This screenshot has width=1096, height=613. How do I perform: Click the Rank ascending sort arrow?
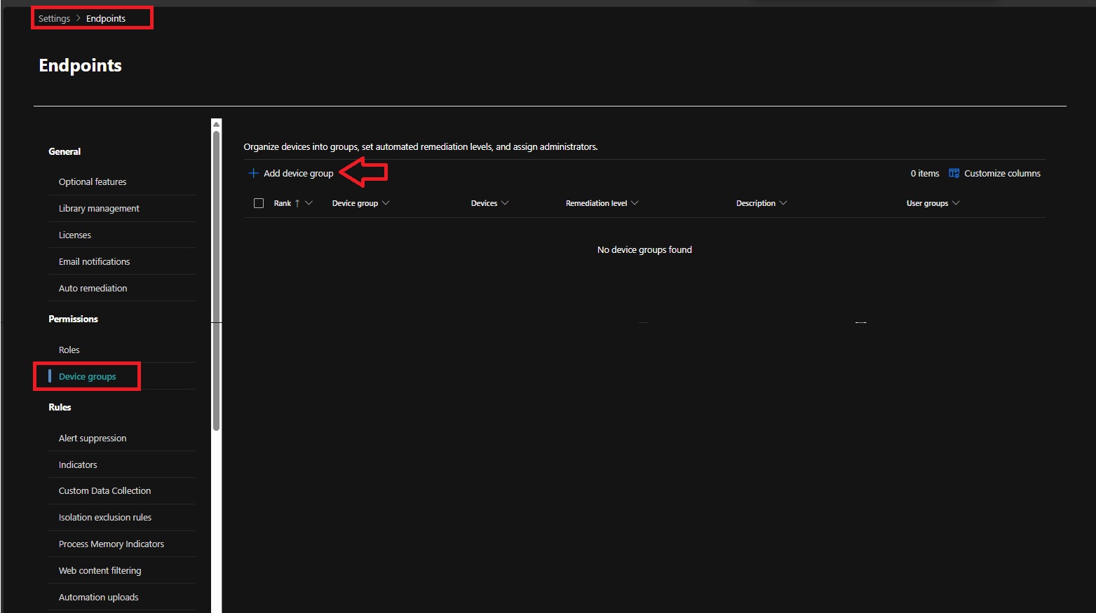coord(297,203)
